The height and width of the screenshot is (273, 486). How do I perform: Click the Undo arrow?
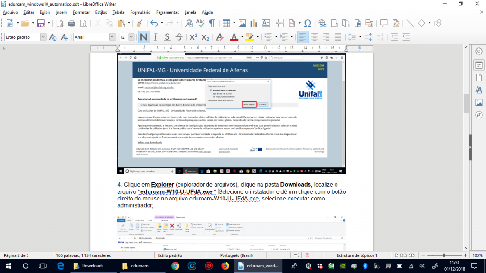[x=154, y=23]
